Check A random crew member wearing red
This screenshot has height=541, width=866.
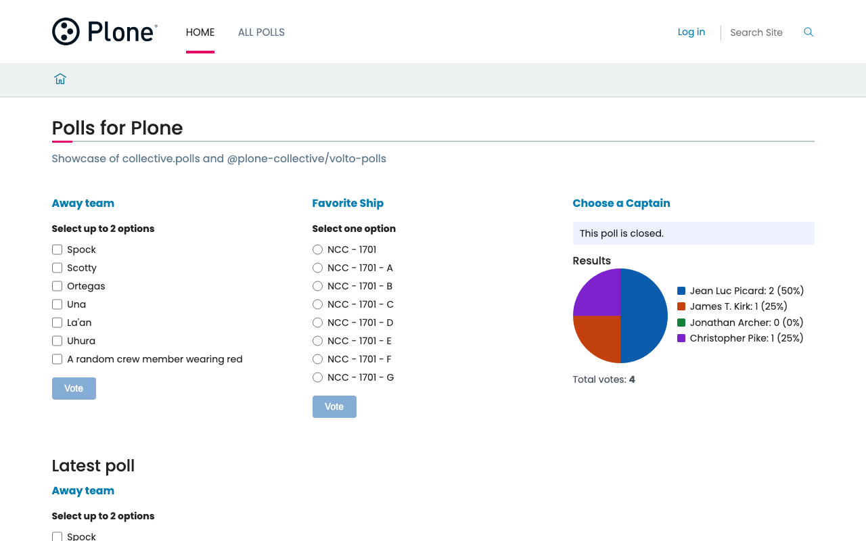point(58,359)
